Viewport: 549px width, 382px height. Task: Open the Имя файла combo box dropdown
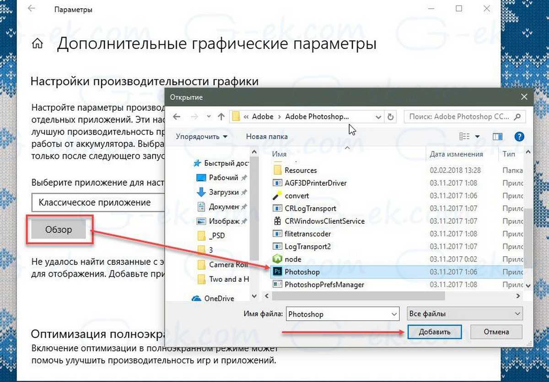(x=395, y=314)
